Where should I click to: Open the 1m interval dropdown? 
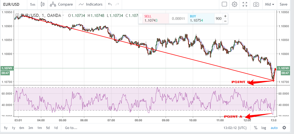click(33, 4)
